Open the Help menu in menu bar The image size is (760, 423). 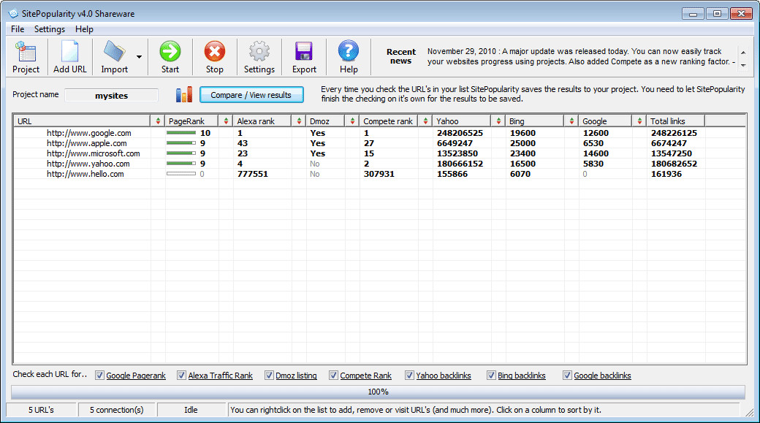84,29
